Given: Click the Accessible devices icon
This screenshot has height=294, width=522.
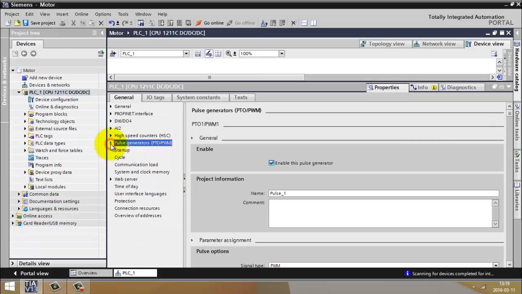Looking at the screenshot, I should (x=264, y=23).
